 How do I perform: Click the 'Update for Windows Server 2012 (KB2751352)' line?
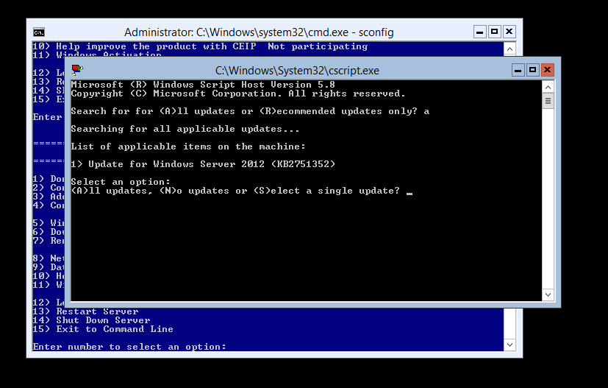point(203,164)
